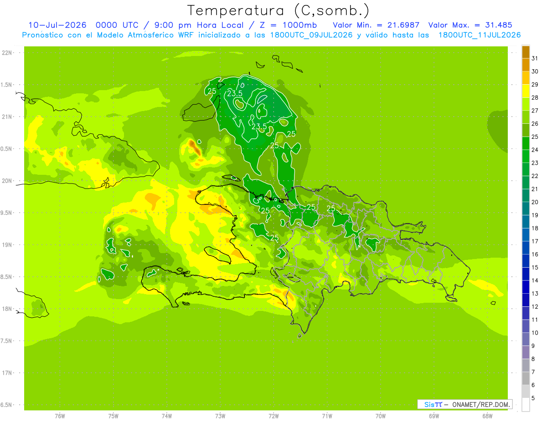Click the "72W" longitude label
The height and width of the screenshot is (422, 547).
273,416
